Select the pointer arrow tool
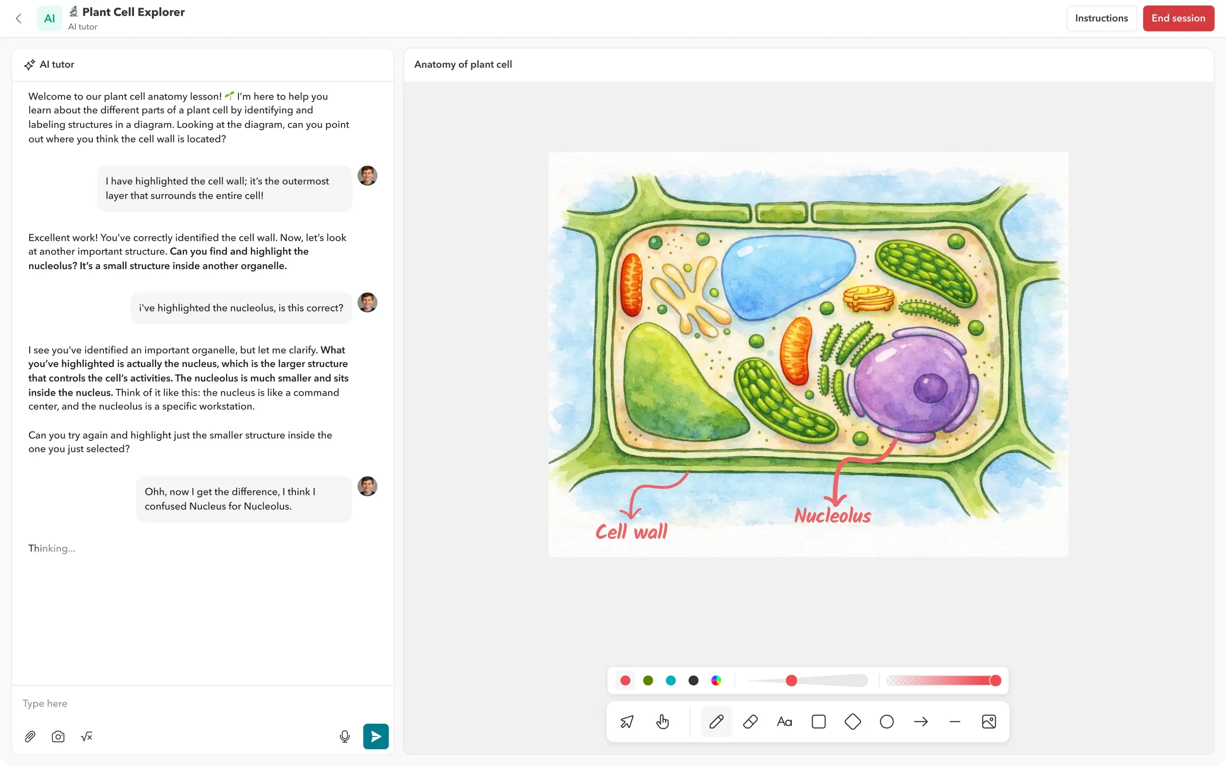 [x=627, y=722]
